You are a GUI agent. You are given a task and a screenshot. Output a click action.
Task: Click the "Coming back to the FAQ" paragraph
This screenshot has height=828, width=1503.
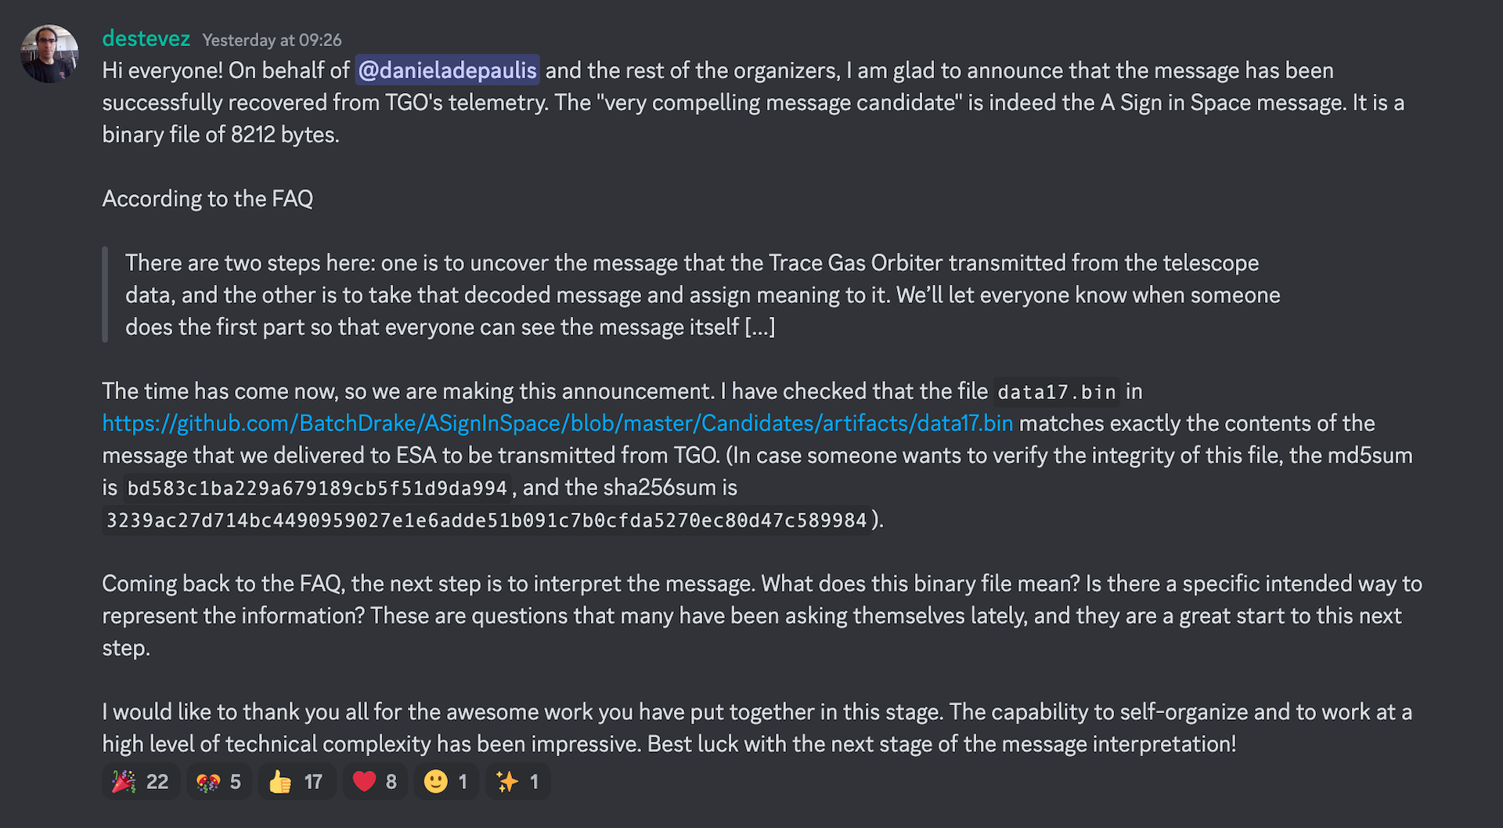tap(751, 616)
